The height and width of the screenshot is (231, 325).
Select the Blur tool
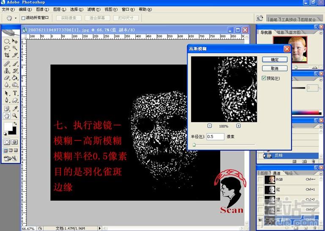coord(7,85)
